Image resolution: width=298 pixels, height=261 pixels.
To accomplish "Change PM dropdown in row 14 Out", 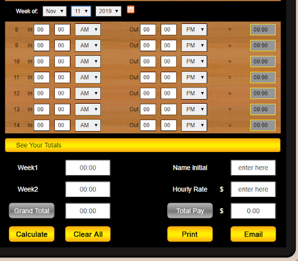I will click(194, 125).
